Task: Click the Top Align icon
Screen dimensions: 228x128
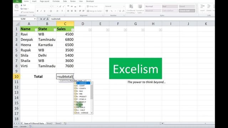Action: coord(68,6)
